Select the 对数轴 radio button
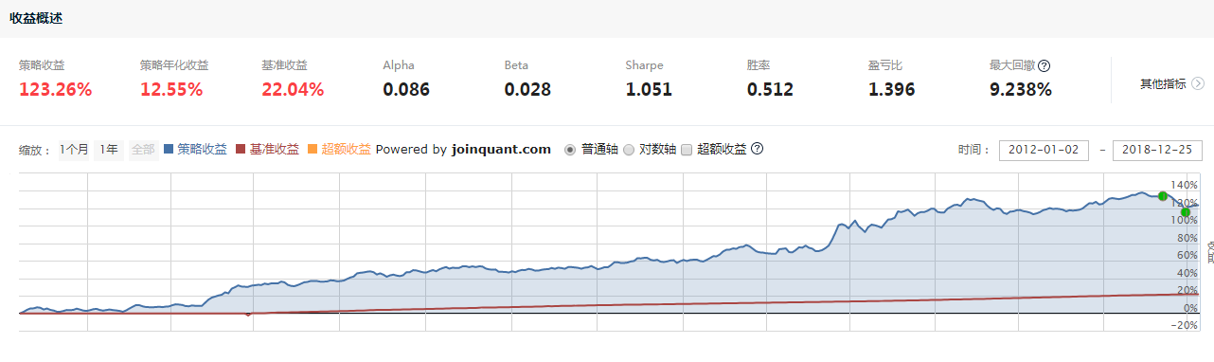Viewport: 1214px width, 362px height. pos(629,150)
